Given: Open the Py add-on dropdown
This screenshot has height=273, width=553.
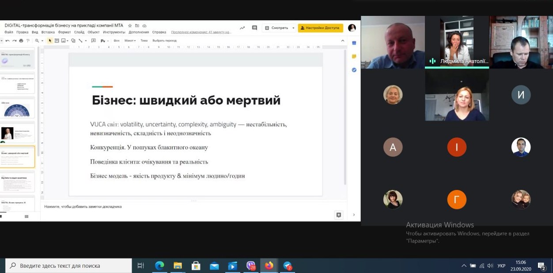Looking at the screenshot, I should coord(105,41).
